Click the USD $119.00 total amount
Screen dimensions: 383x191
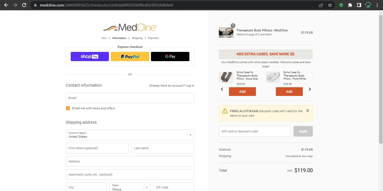pos(300,170)
